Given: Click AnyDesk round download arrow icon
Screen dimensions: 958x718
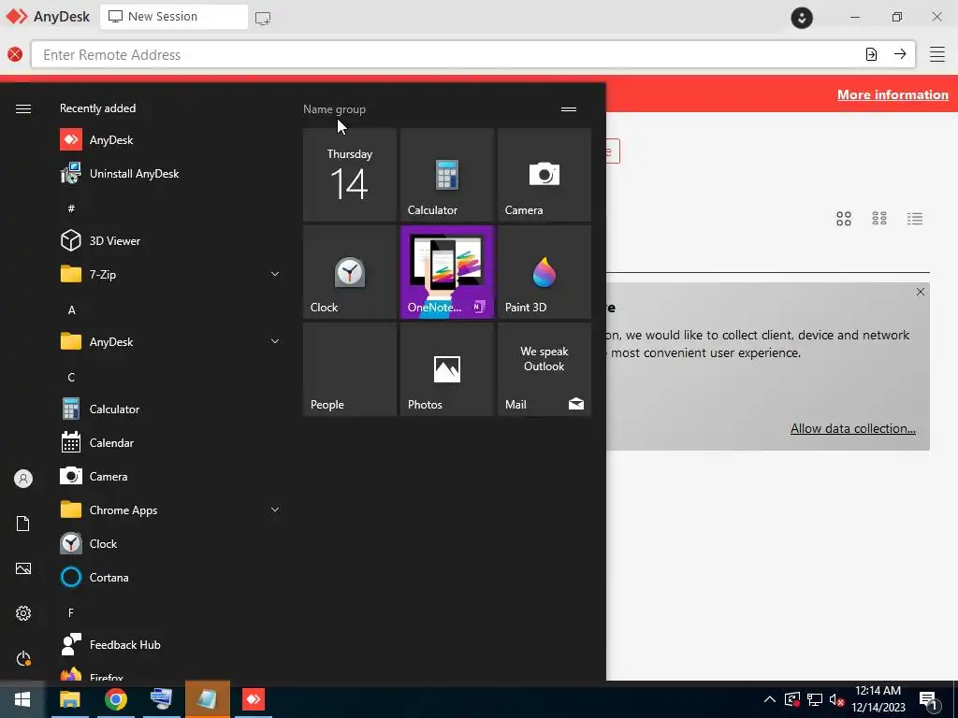Looking at the screenshot, I should [802, 17].
